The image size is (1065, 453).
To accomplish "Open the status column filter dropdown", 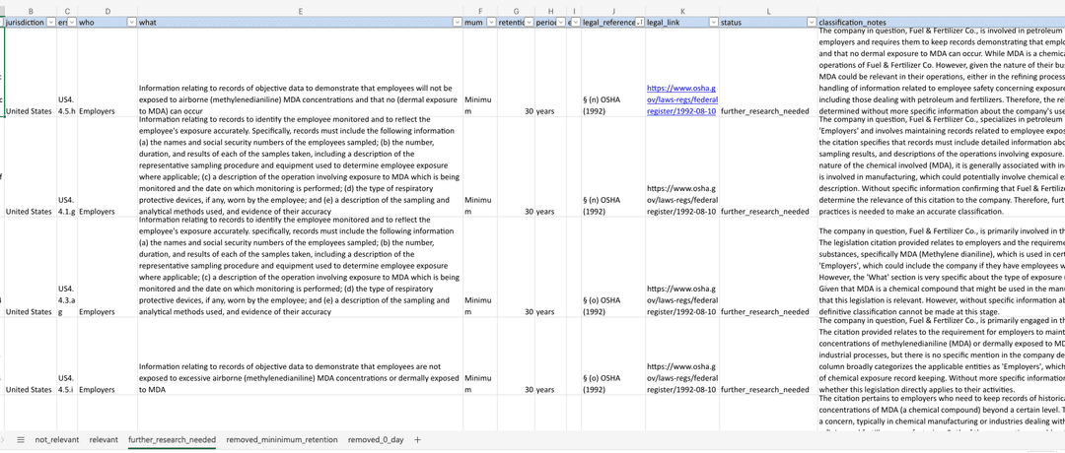I will coord(811,22).
